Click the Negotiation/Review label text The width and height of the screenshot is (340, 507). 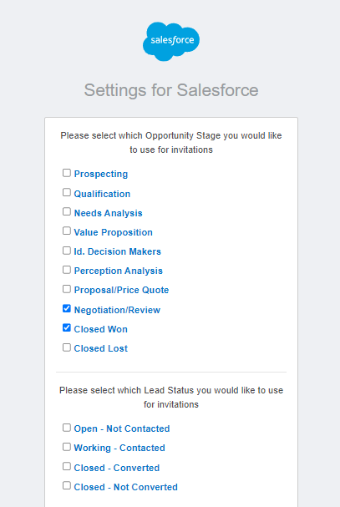117,310
